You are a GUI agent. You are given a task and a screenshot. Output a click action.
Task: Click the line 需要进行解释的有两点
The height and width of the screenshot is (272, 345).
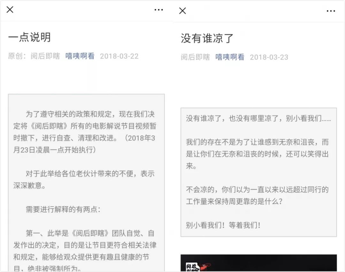coord(63,210)
